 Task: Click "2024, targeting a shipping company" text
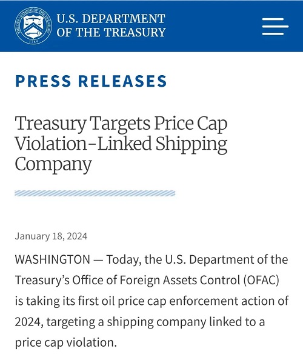pos(110,322)
